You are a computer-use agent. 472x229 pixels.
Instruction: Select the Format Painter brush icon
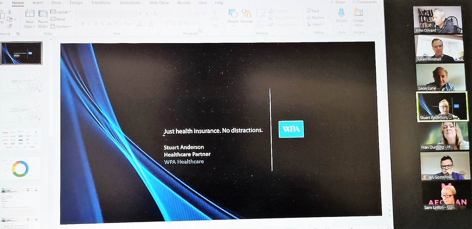pyautogui.click(x=10, y=26)
